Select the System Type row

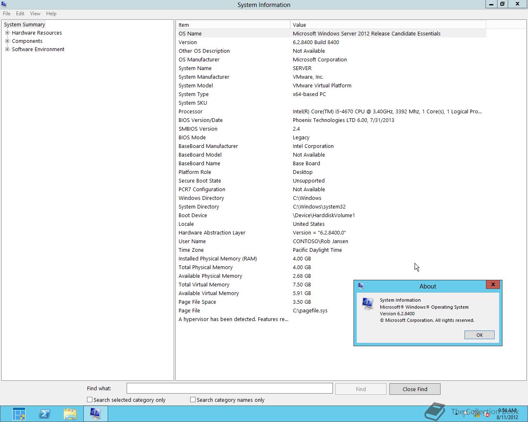coord(332,94)
